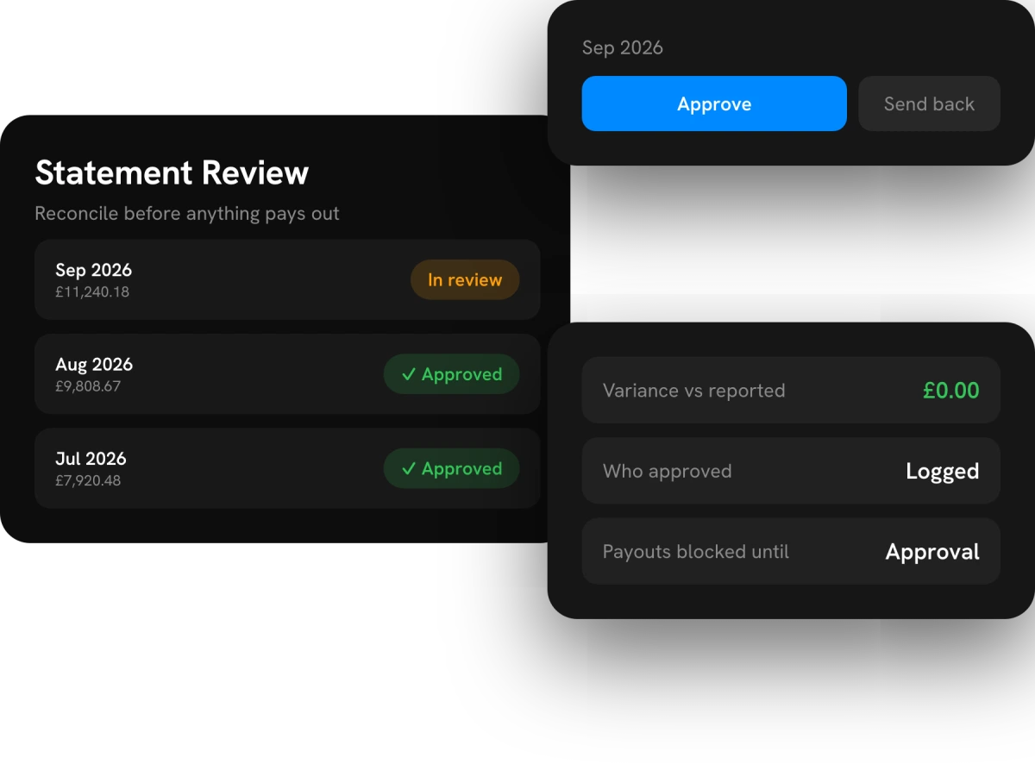Click the 'Who approved' label
This screenshot has width=1035, height=764.
pyautogui.click(x=668, y=471)
